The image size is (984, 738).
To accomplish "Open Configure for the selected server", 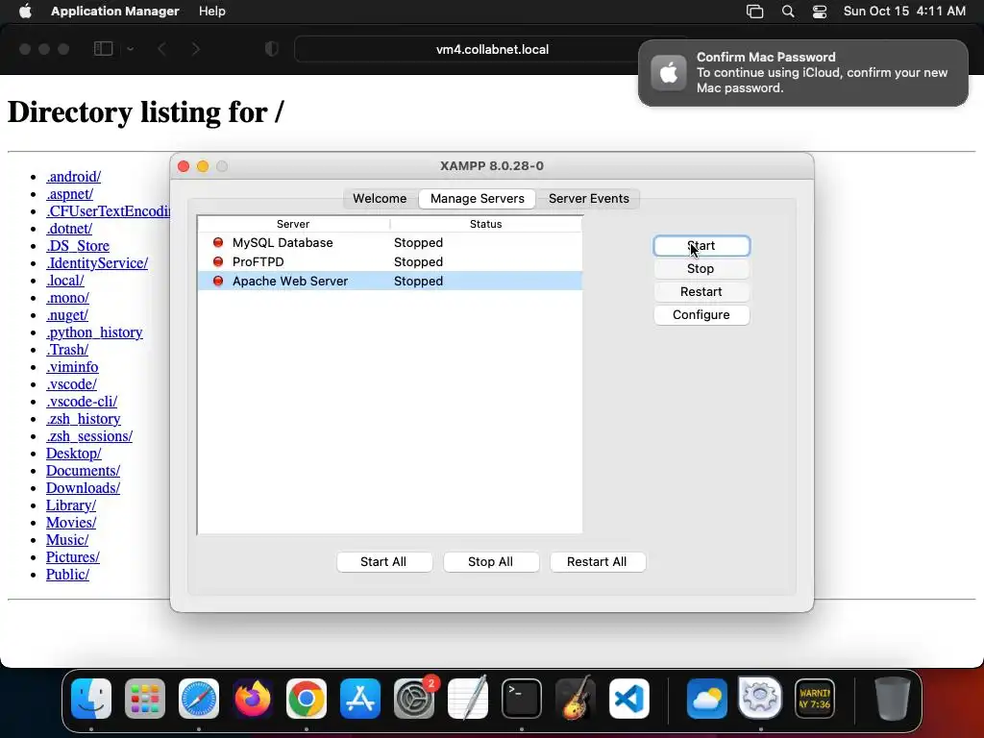I will 701,315.
